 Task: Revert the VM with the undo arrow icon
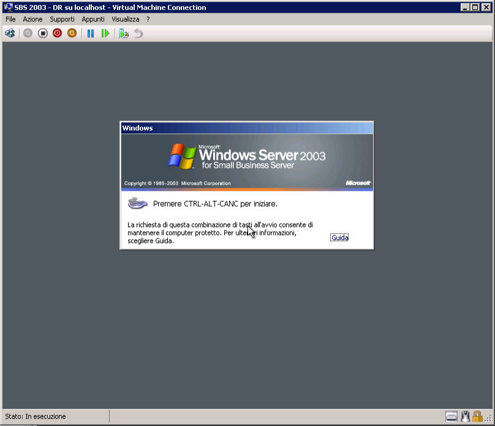[x=138, y=33]
